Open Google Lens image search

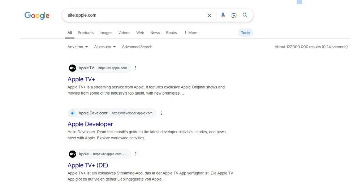point(234,15)
